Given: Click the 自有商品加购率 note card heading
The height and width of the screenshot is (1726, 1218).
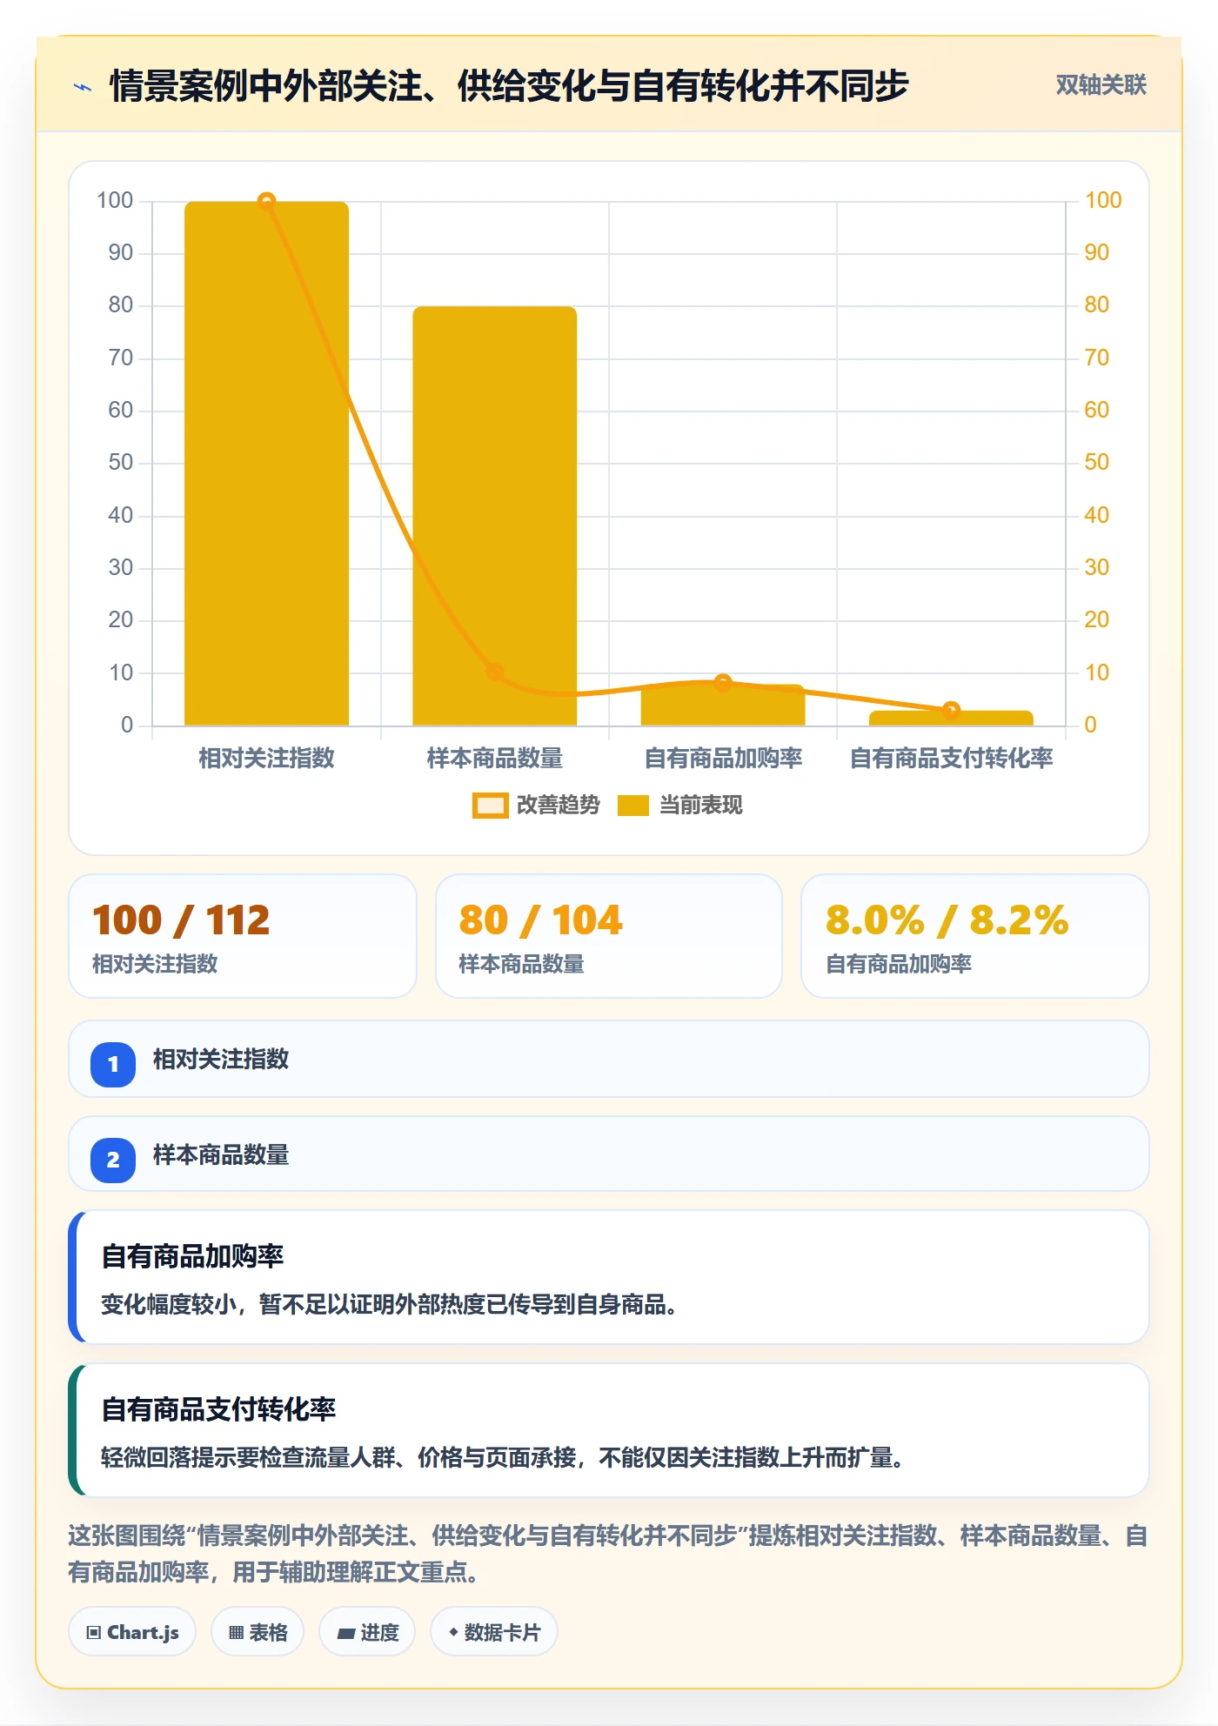Looking at the screenshot, I should [x=192, y=1256].
